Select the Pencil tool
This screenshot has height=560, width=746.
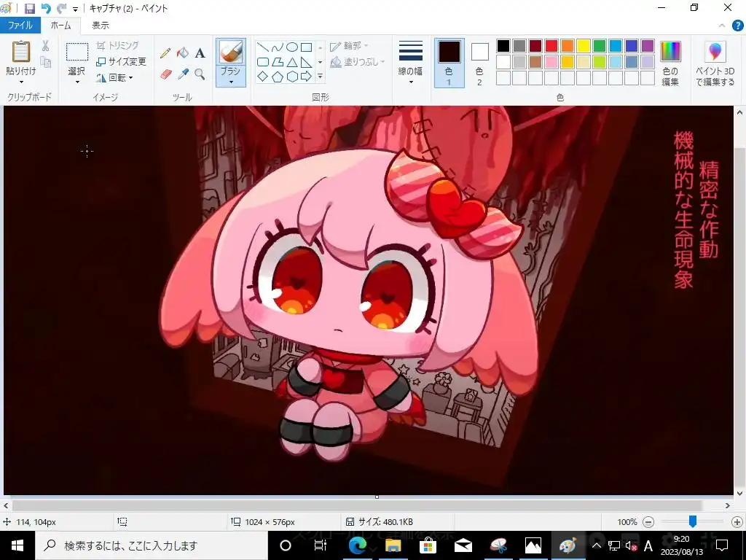pyautogui.click(x=165, y=52)
